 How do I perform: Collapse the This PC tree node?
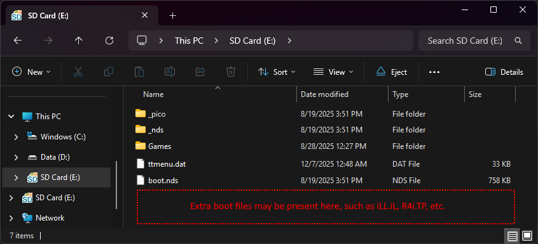11,117
